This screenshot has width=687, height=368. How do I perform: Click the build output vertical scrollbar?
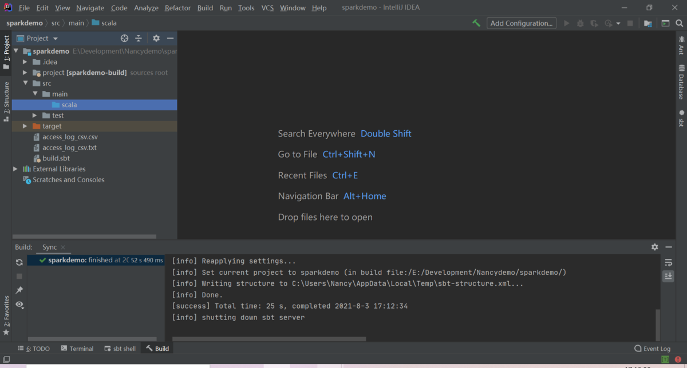(658, 325)
